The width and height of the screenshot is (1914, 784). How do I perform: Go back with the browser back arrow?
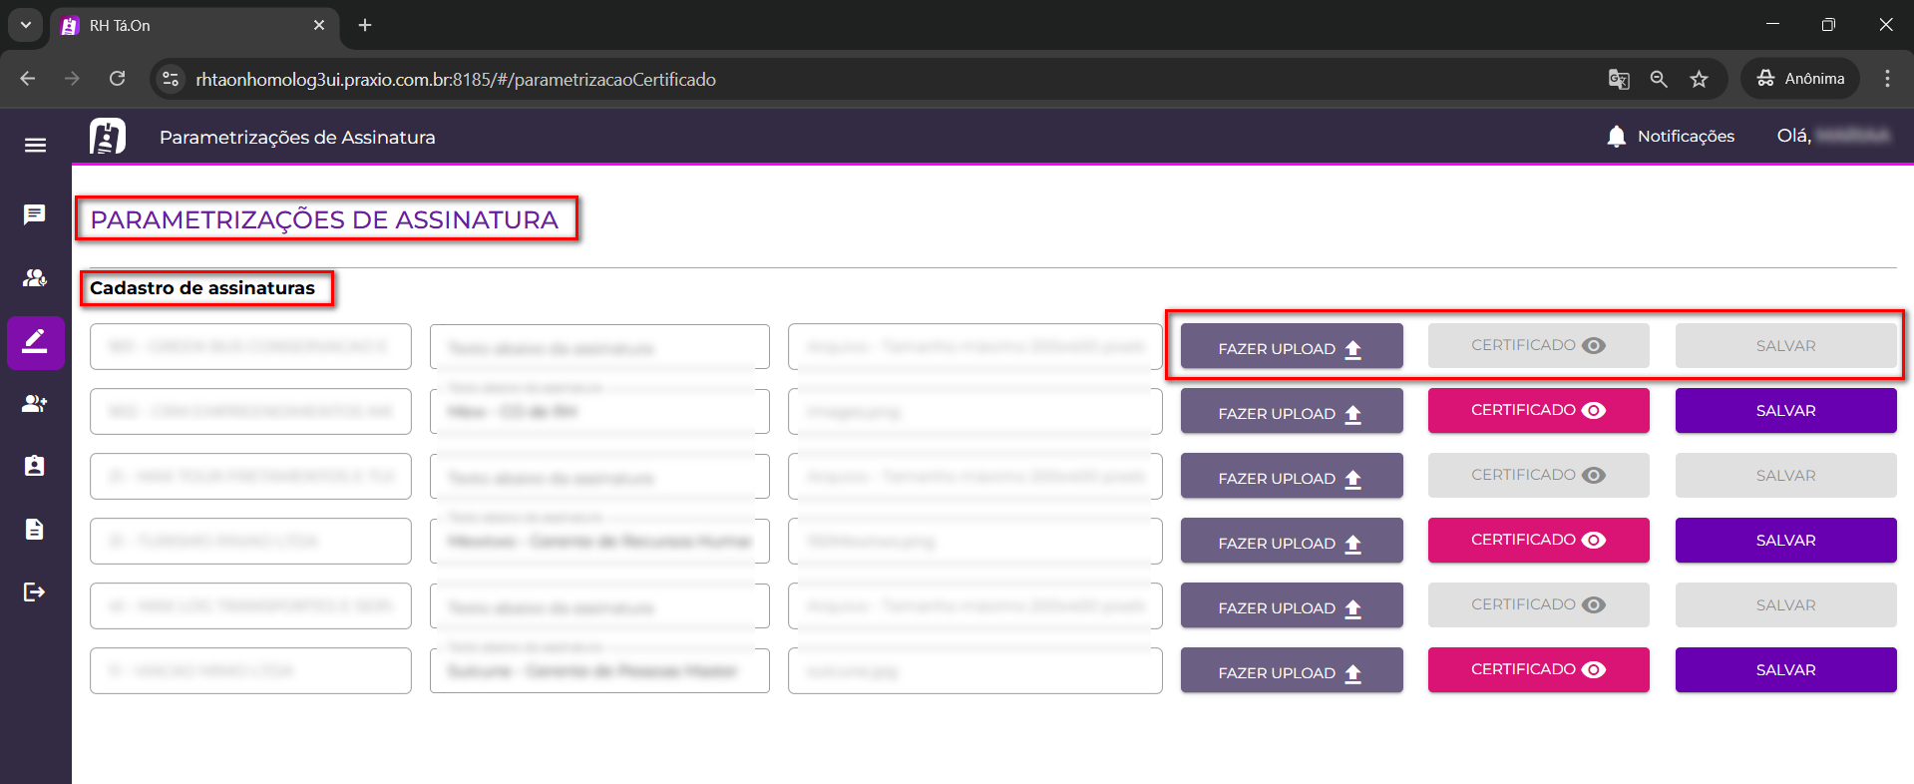coord(28,79)
